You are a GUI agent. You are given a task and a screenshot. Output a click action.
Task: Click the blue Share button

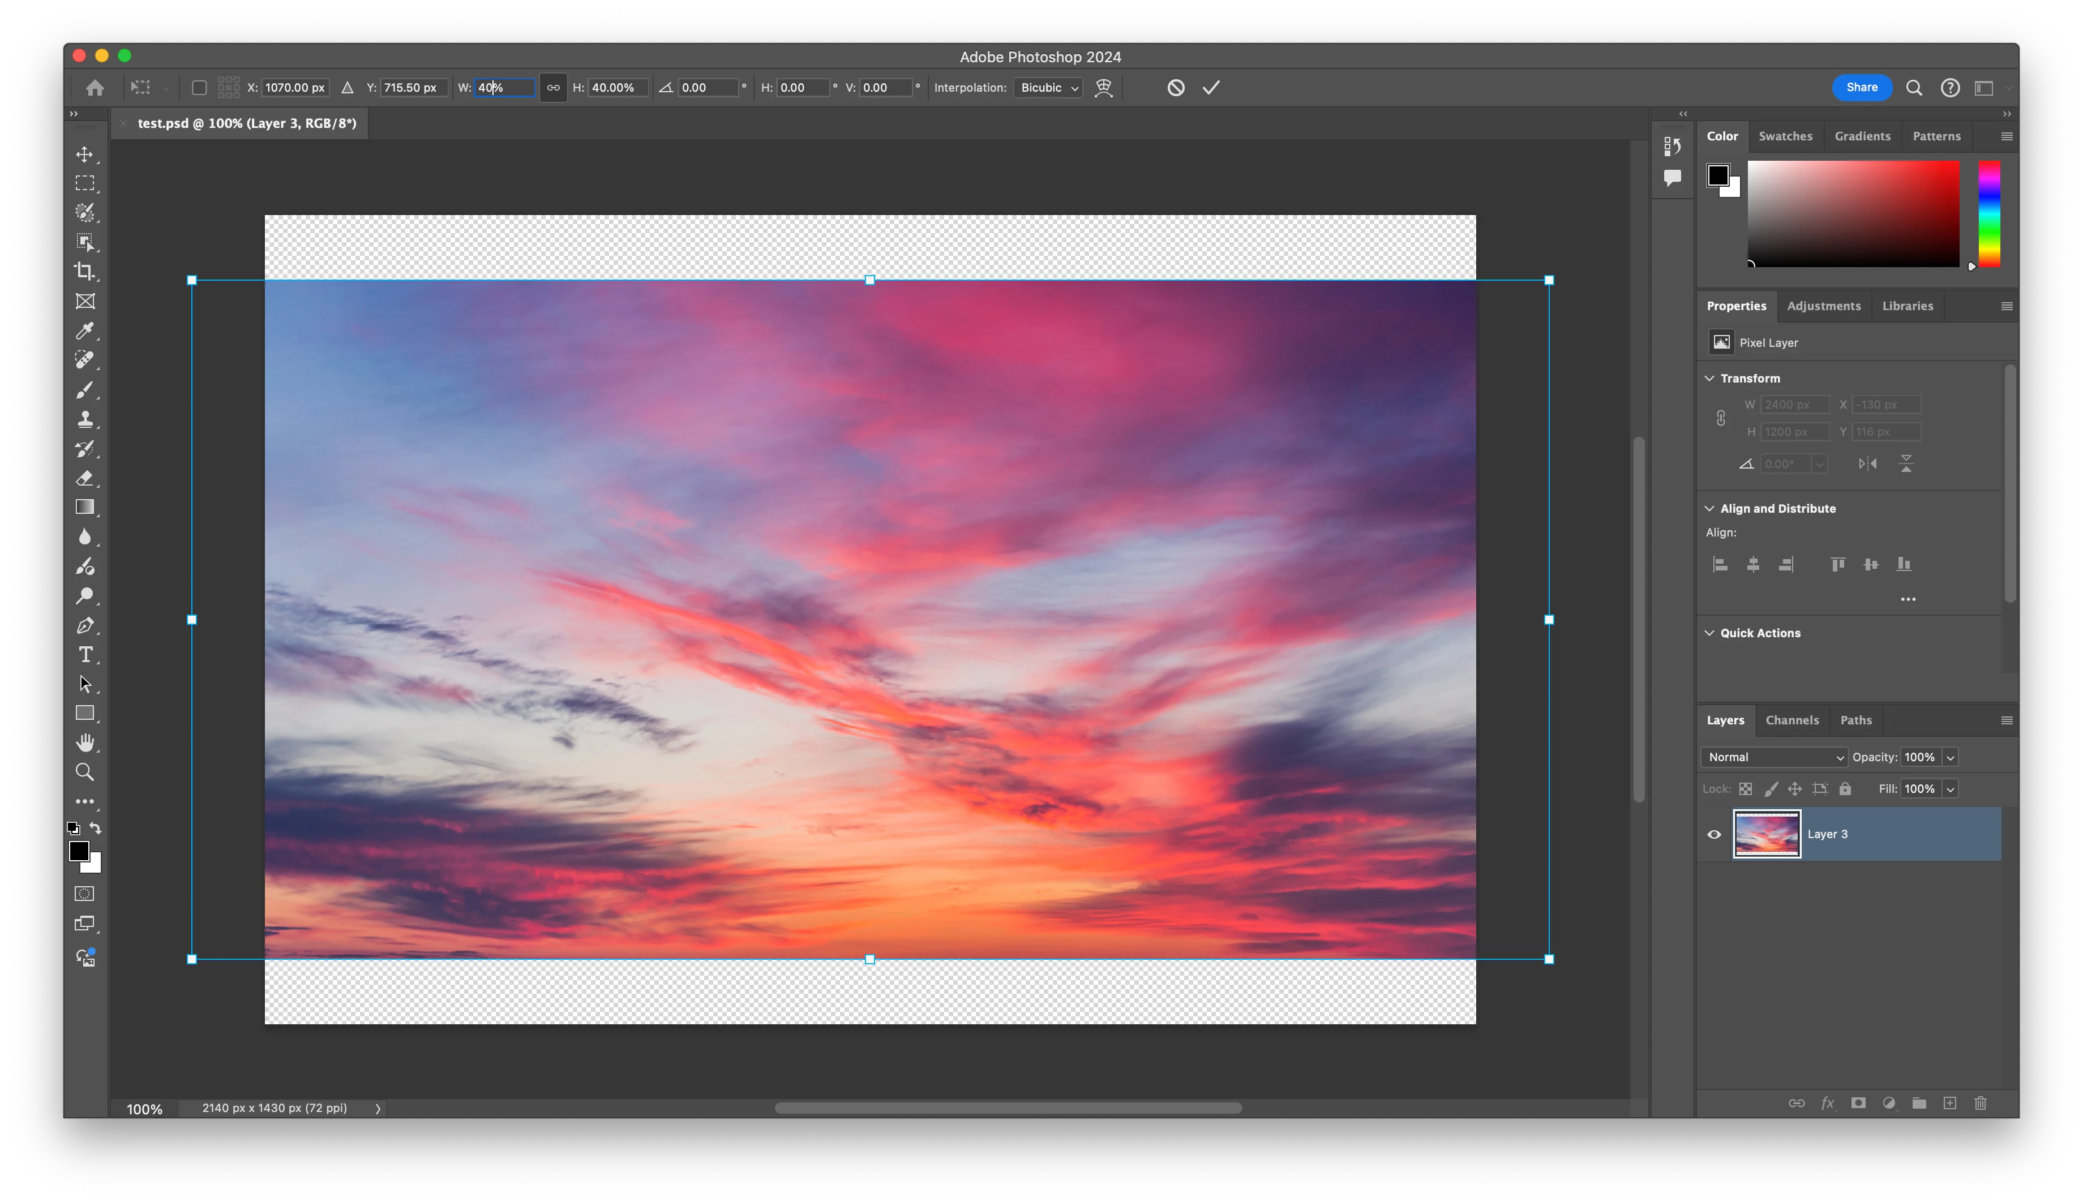[1861, 88]
